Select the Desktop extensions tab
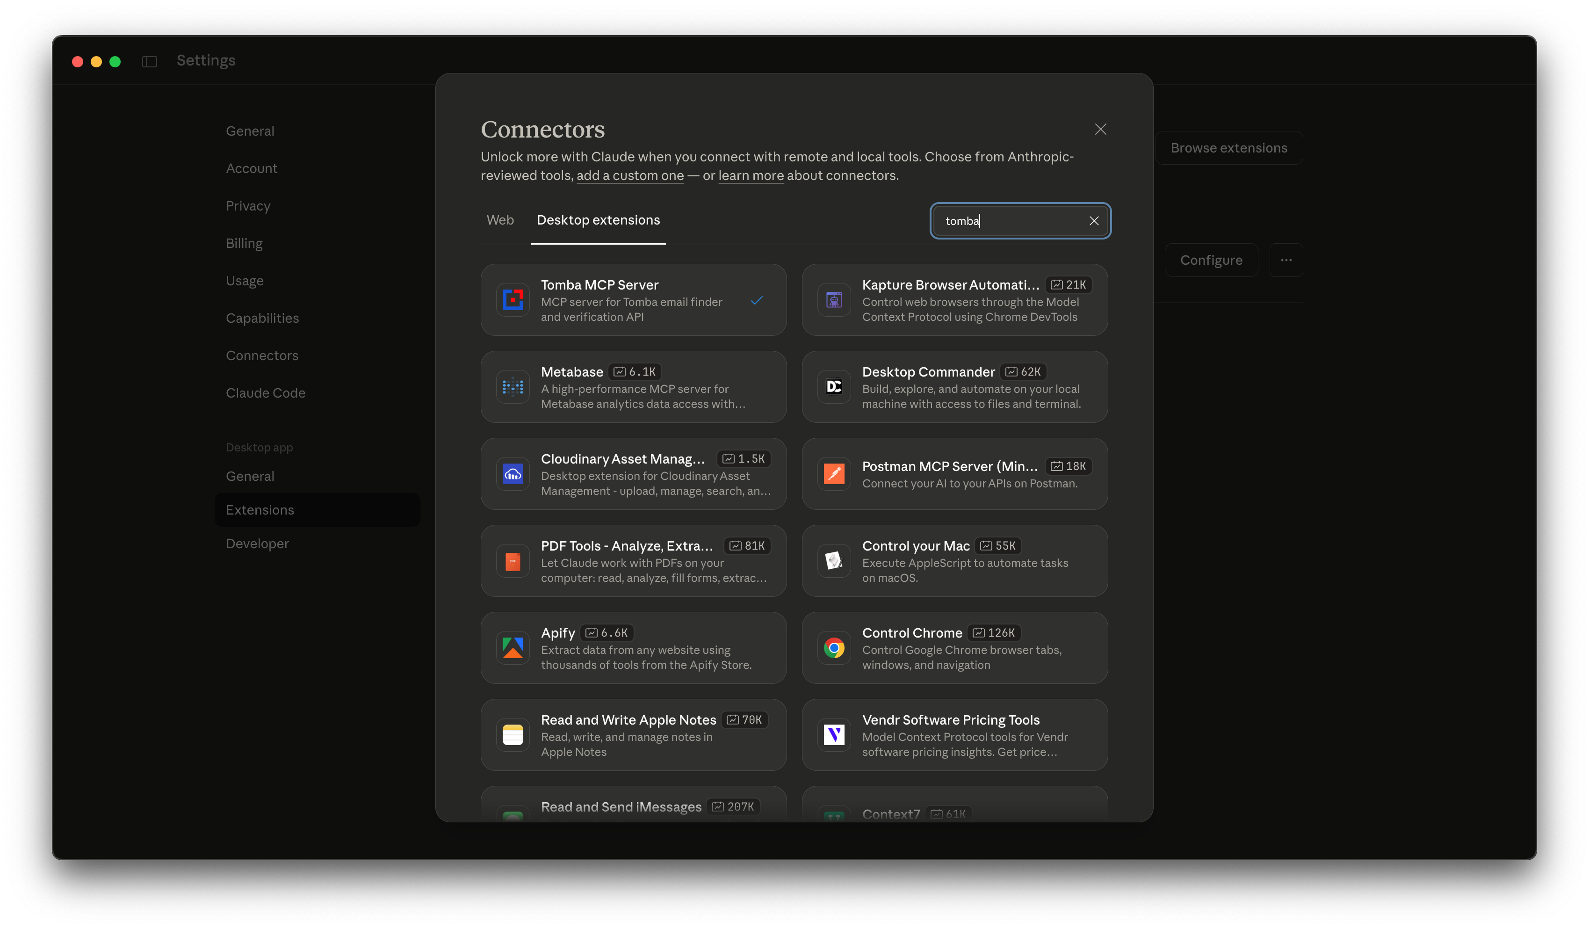This screenshot has height=929, width=1589. click(x=598, y=220)
